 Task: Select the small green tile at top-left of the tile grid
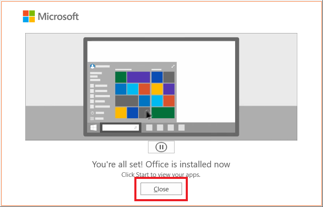point(121,77)
